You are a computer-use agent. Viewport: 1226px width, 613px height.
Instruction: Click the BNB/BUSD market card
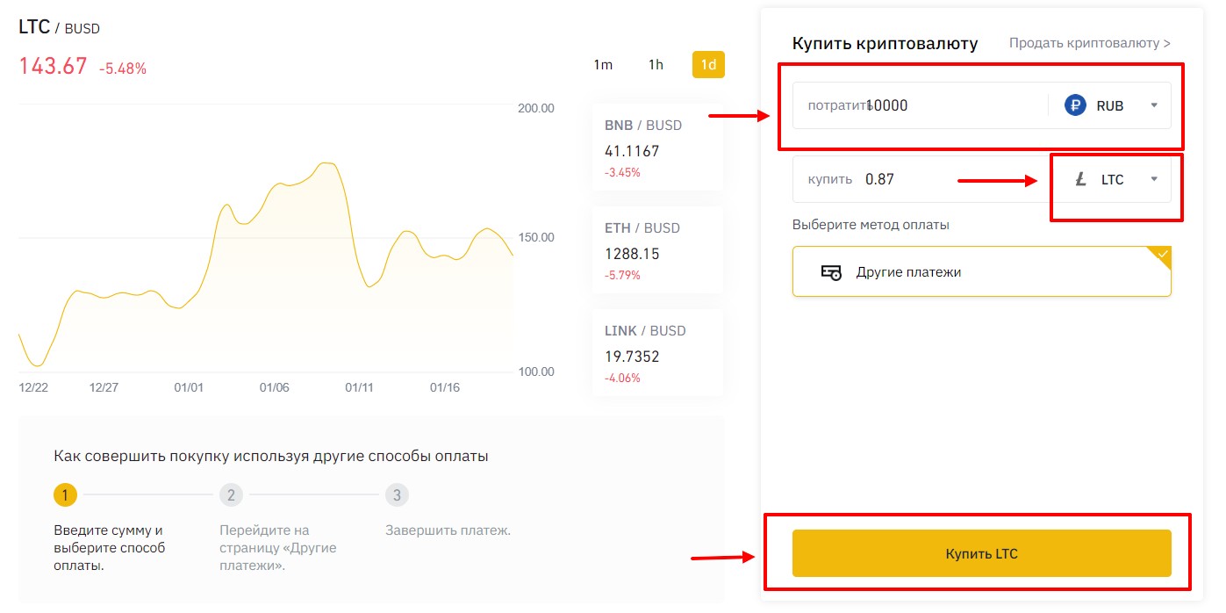(x=658, y=149)
